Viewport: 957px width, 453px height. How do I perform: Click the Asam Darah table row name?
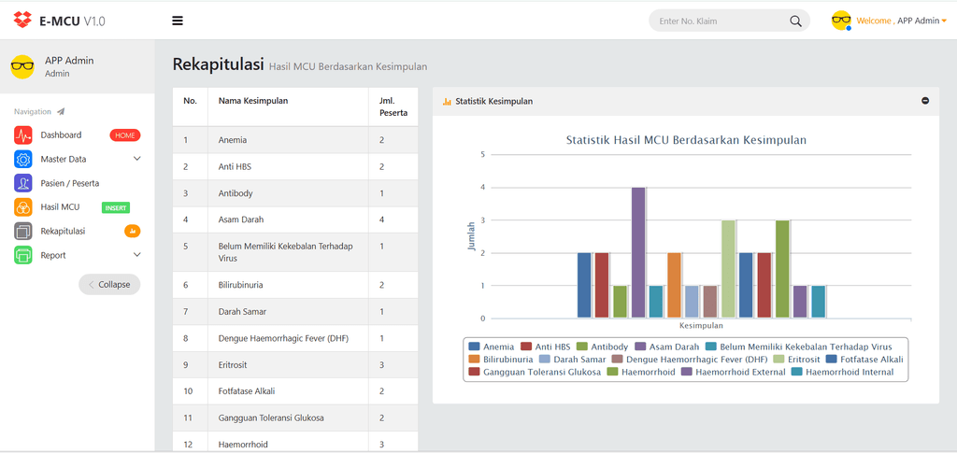tap(241, 219)
